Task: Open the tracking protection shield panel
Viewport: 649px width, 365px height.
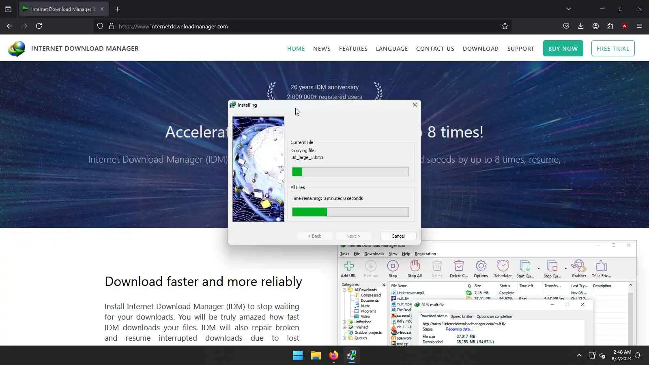Action: pos(100,26)
